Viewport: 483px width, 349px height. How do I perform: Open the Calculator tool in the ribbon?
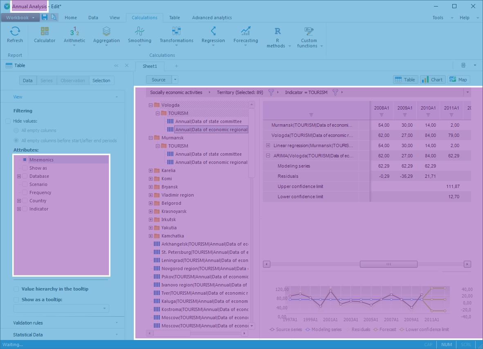[45, 35]
